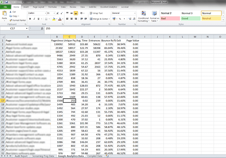This screenshot has width=226, height=158.
Task: Click the Cut scissors icon
Action: [x=10, y=12]
